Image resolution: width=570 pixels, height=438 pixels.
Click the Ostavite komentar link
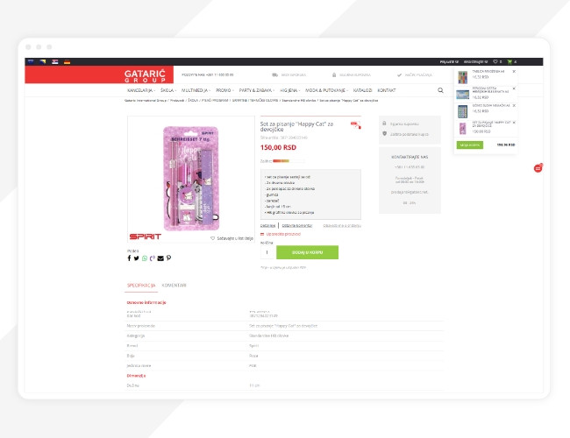pyautogui.click(x=297, y=225)
